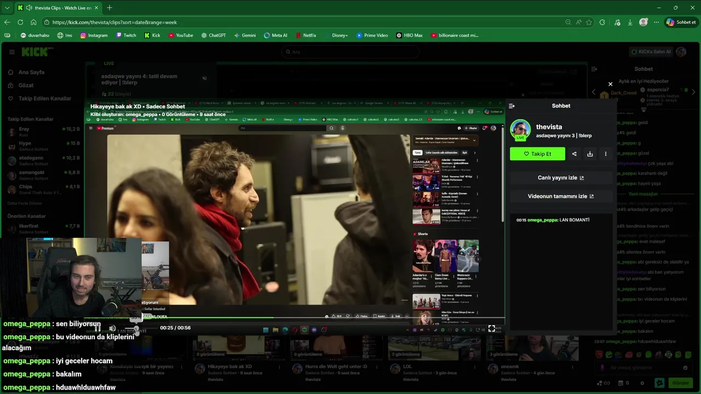
Task: Open Videonun tamamını izle link
Action: [x=561, y=196]
